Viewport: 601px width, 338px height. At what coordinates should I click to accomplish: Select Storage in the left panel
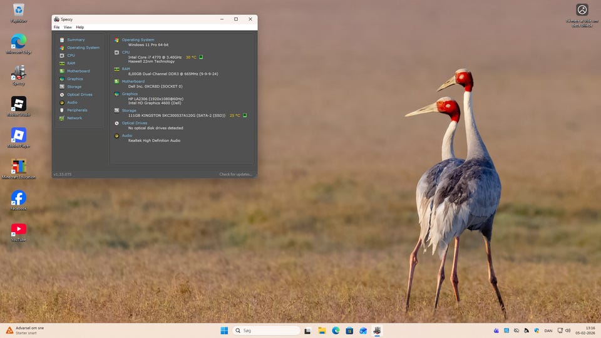(74, 87)
